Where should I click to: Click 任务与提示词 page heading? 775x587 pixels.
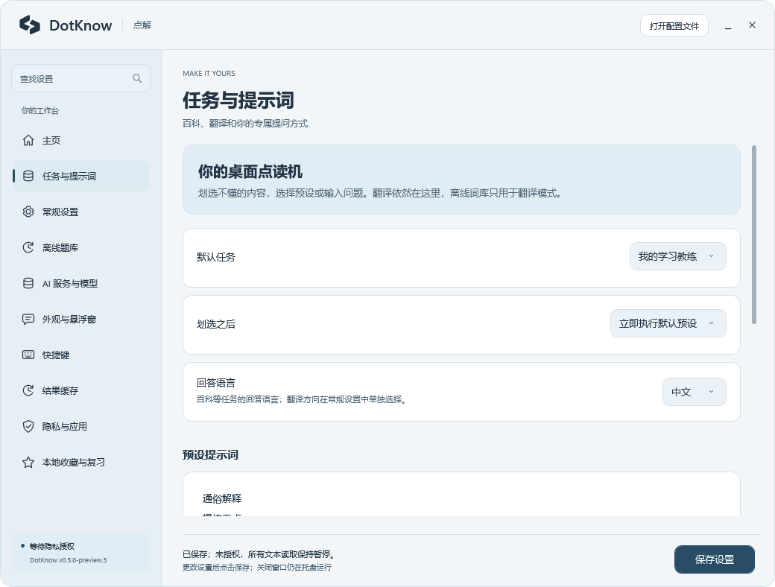pyautogui.click(x=238, y=101)
